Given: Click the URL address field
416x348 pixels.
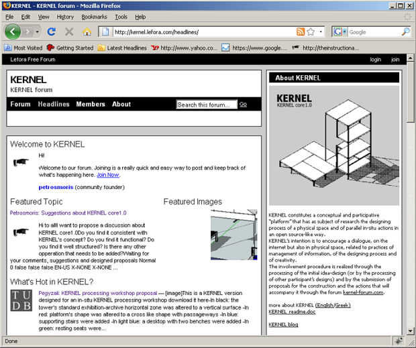Looking at the screenshot, I should (x=204, y=32).
